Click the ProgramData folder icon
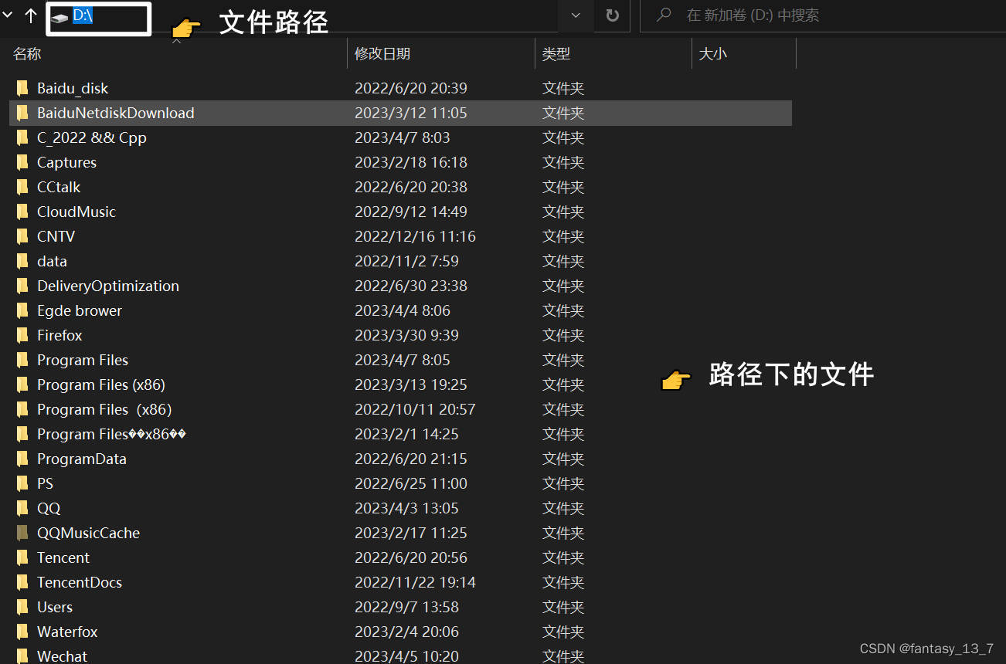Viewport: 1006px width, 664px height. pyautogui.click(x=22, y=459)
